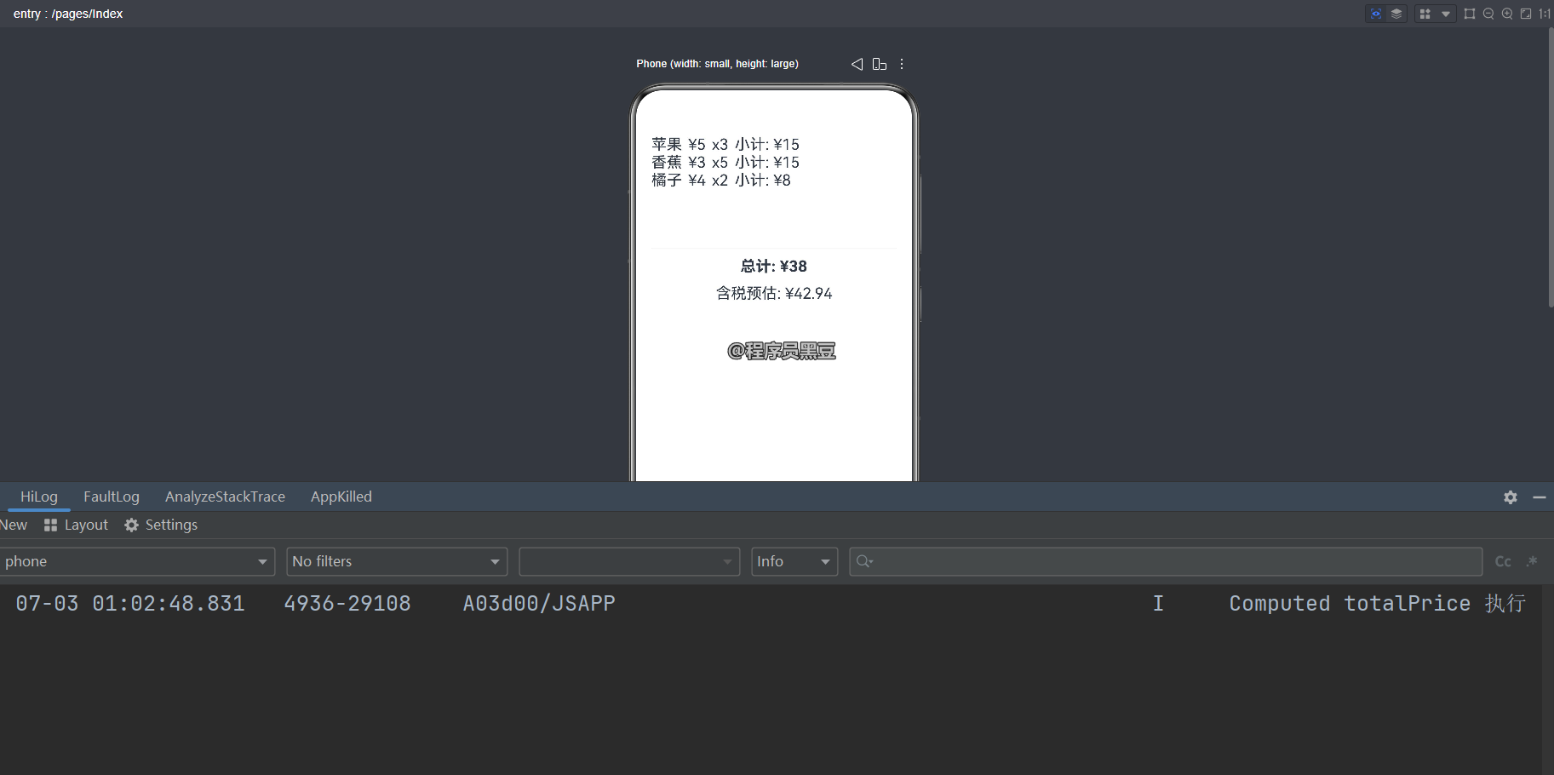Toggle the inspector eye icon in previewer
Screen dimensions: 1554x775
(x=1375, y=14)
